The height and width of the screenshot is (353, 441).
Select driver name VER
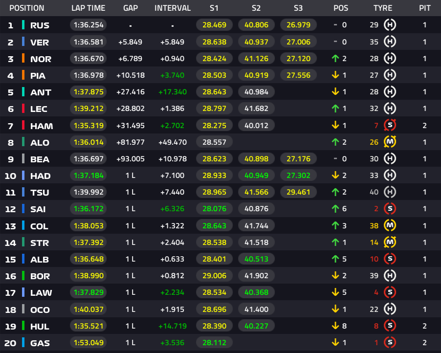[40, 42]
